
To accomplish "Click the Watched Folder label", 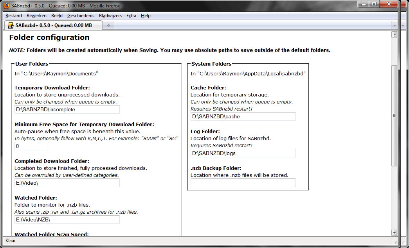I will [x=36, y=198].
